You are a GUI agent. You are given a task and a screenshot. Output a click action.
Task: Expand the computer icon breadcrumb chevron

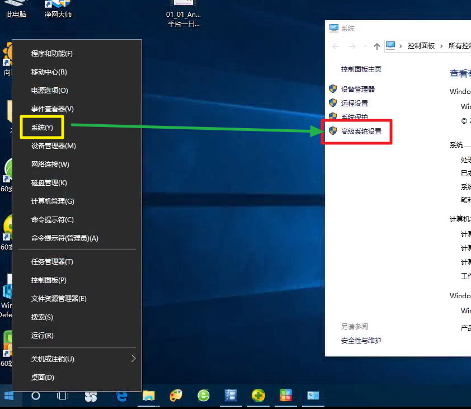tap(401, 46)
